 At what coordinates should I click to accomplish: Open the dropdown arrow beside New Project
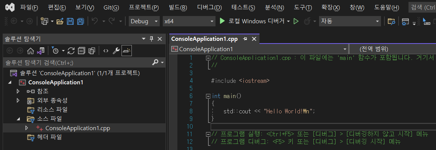(52, 21)
